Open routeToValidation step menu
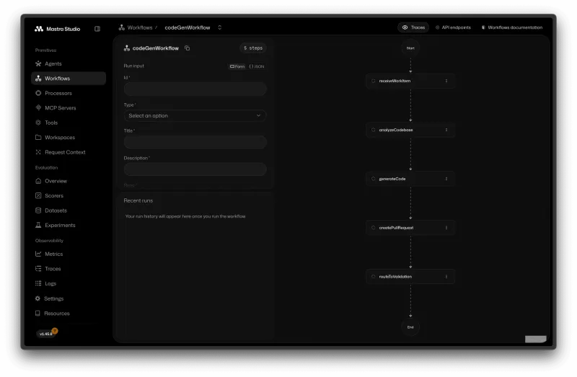 coord(446,277)
